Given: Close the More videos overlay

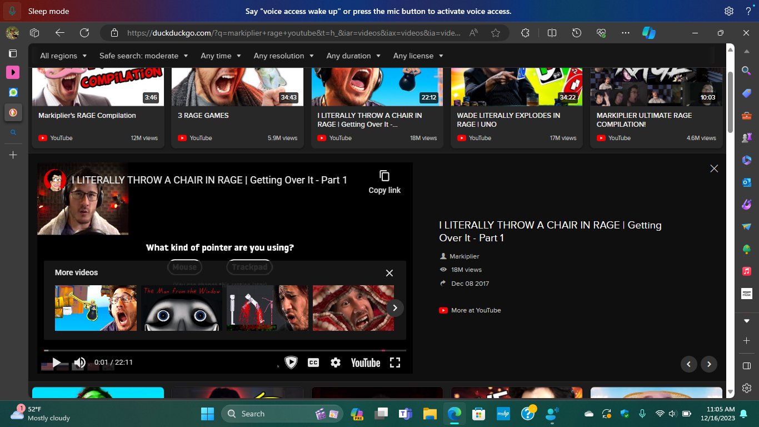Looking at the screenshot, I should 390,273.
